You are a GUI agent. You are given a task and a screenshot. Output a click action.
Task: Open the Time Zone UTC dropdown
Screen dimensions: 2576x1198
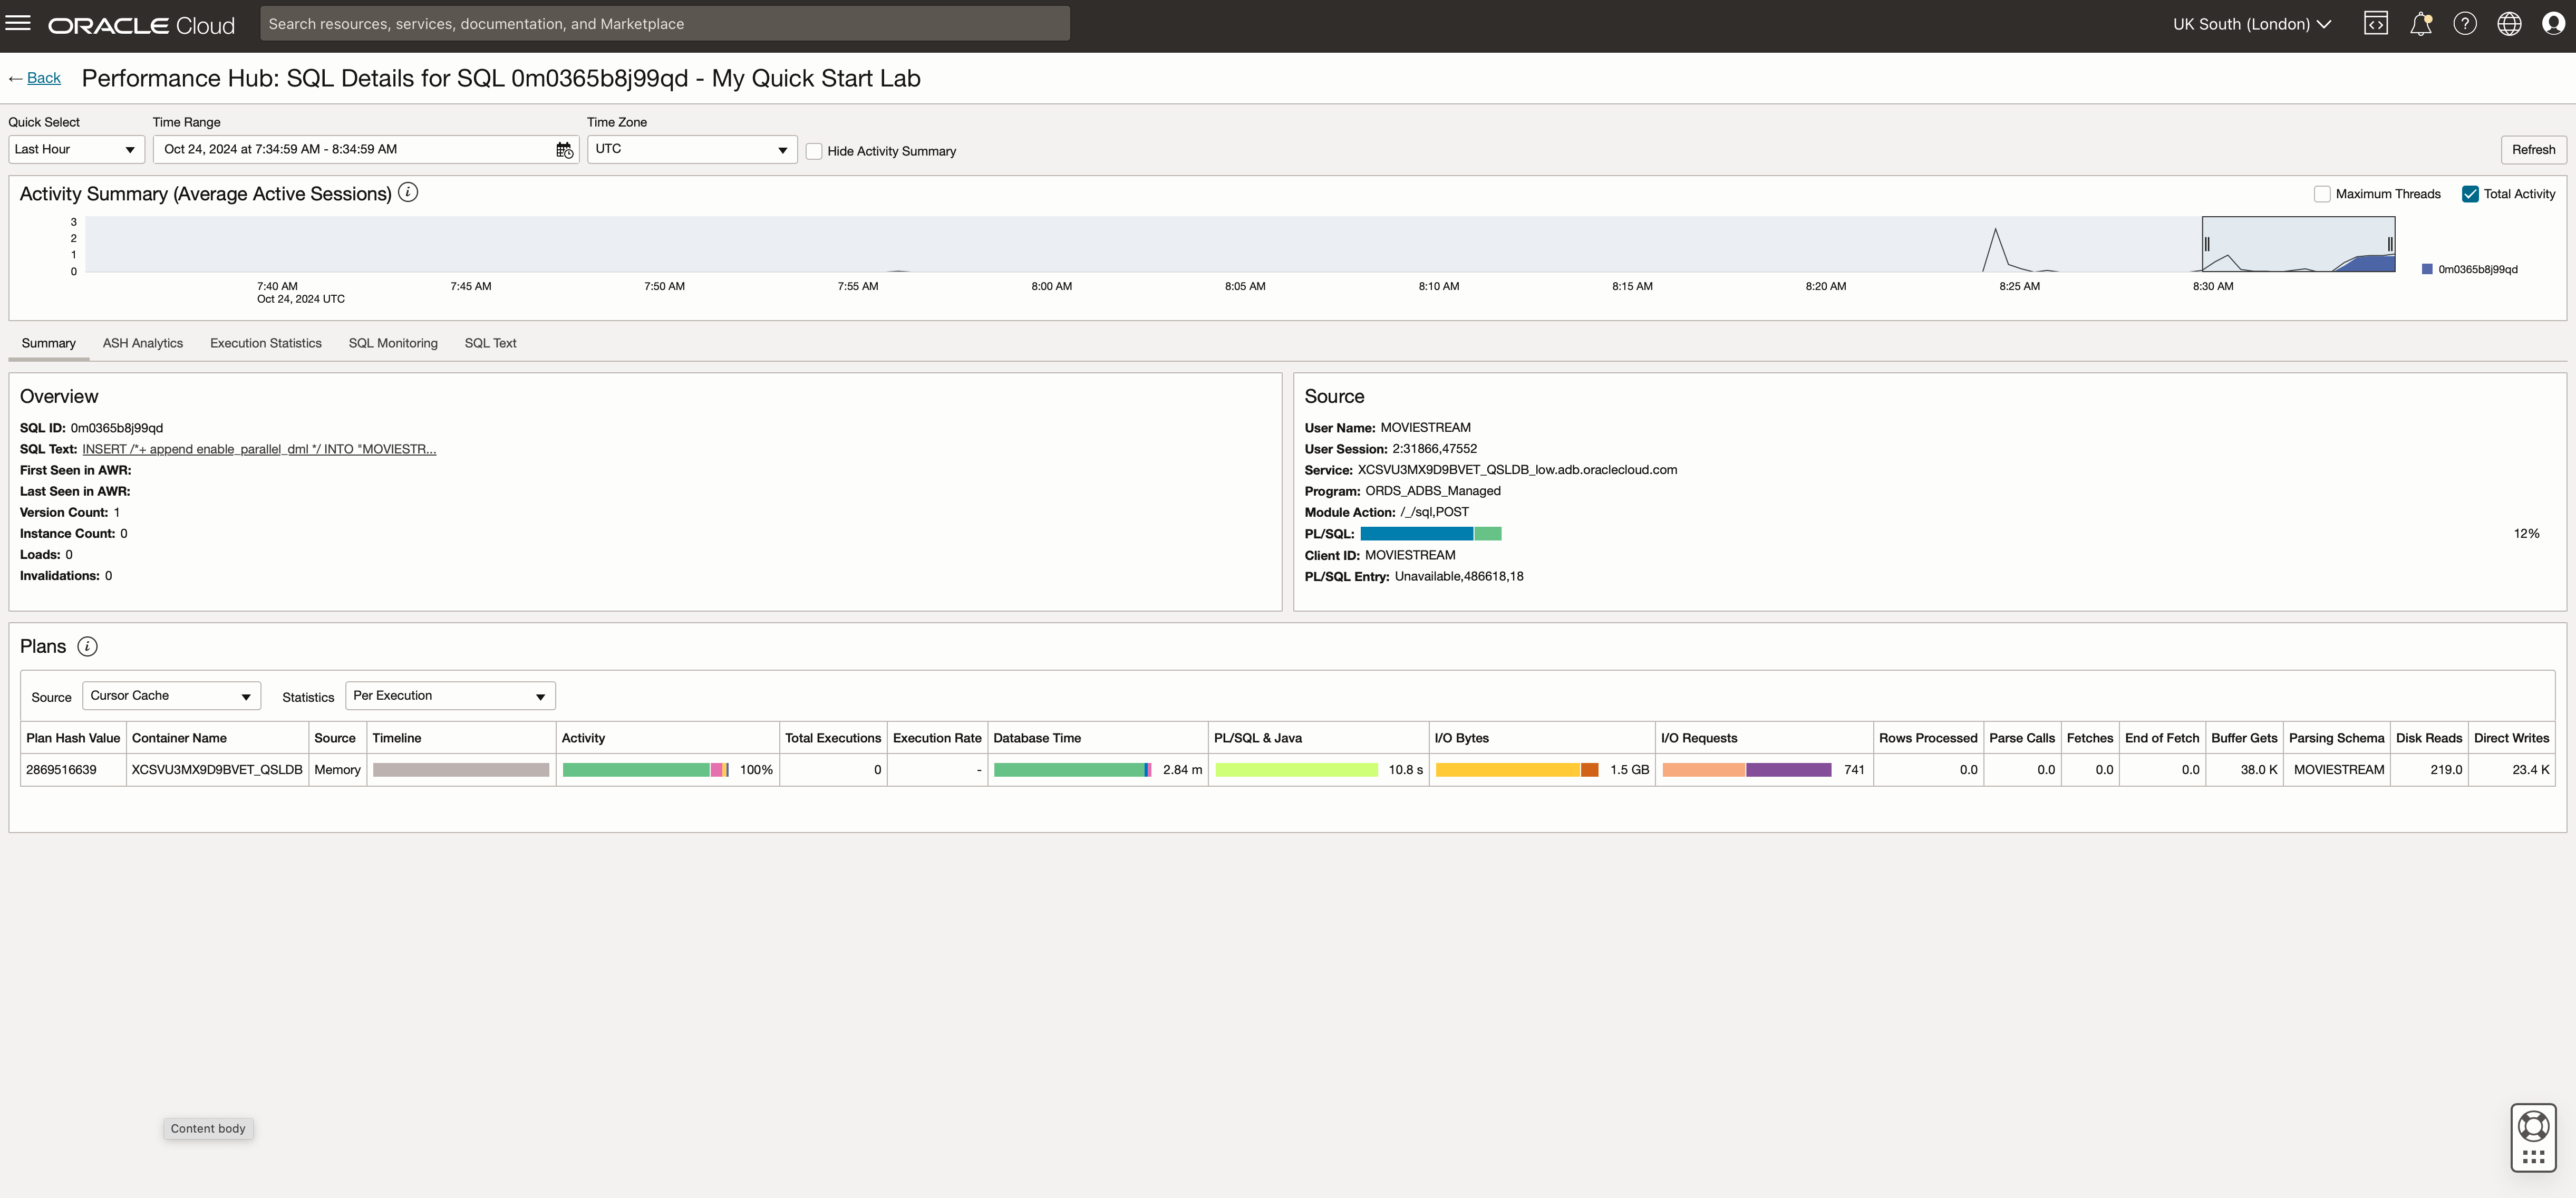pos(691,150)
